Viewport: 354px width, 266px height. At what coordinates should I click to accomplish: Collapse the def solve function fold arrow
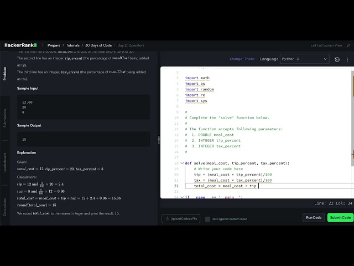[182, 163]
